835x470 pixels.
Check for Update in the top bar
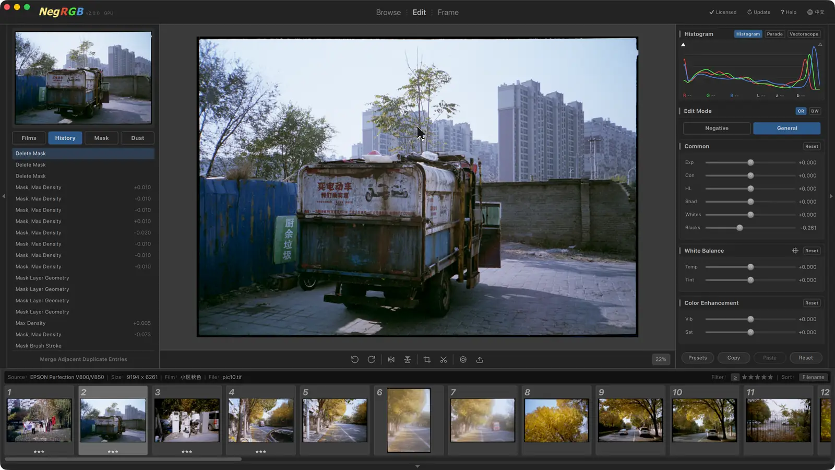click(759, 12)
